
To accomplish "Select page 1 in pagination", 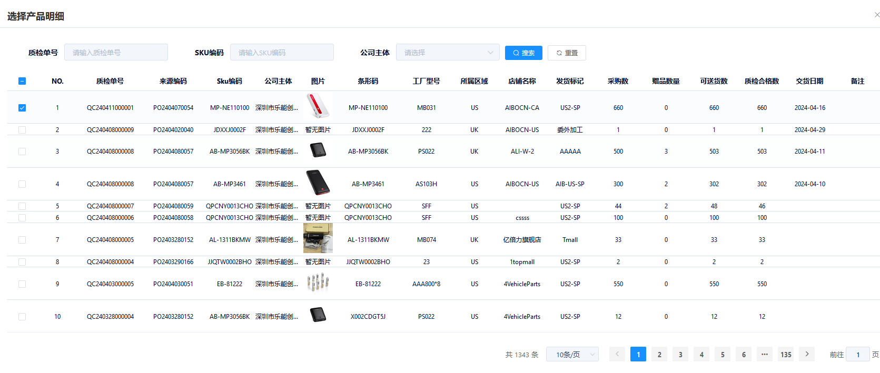I will [638, 354].
